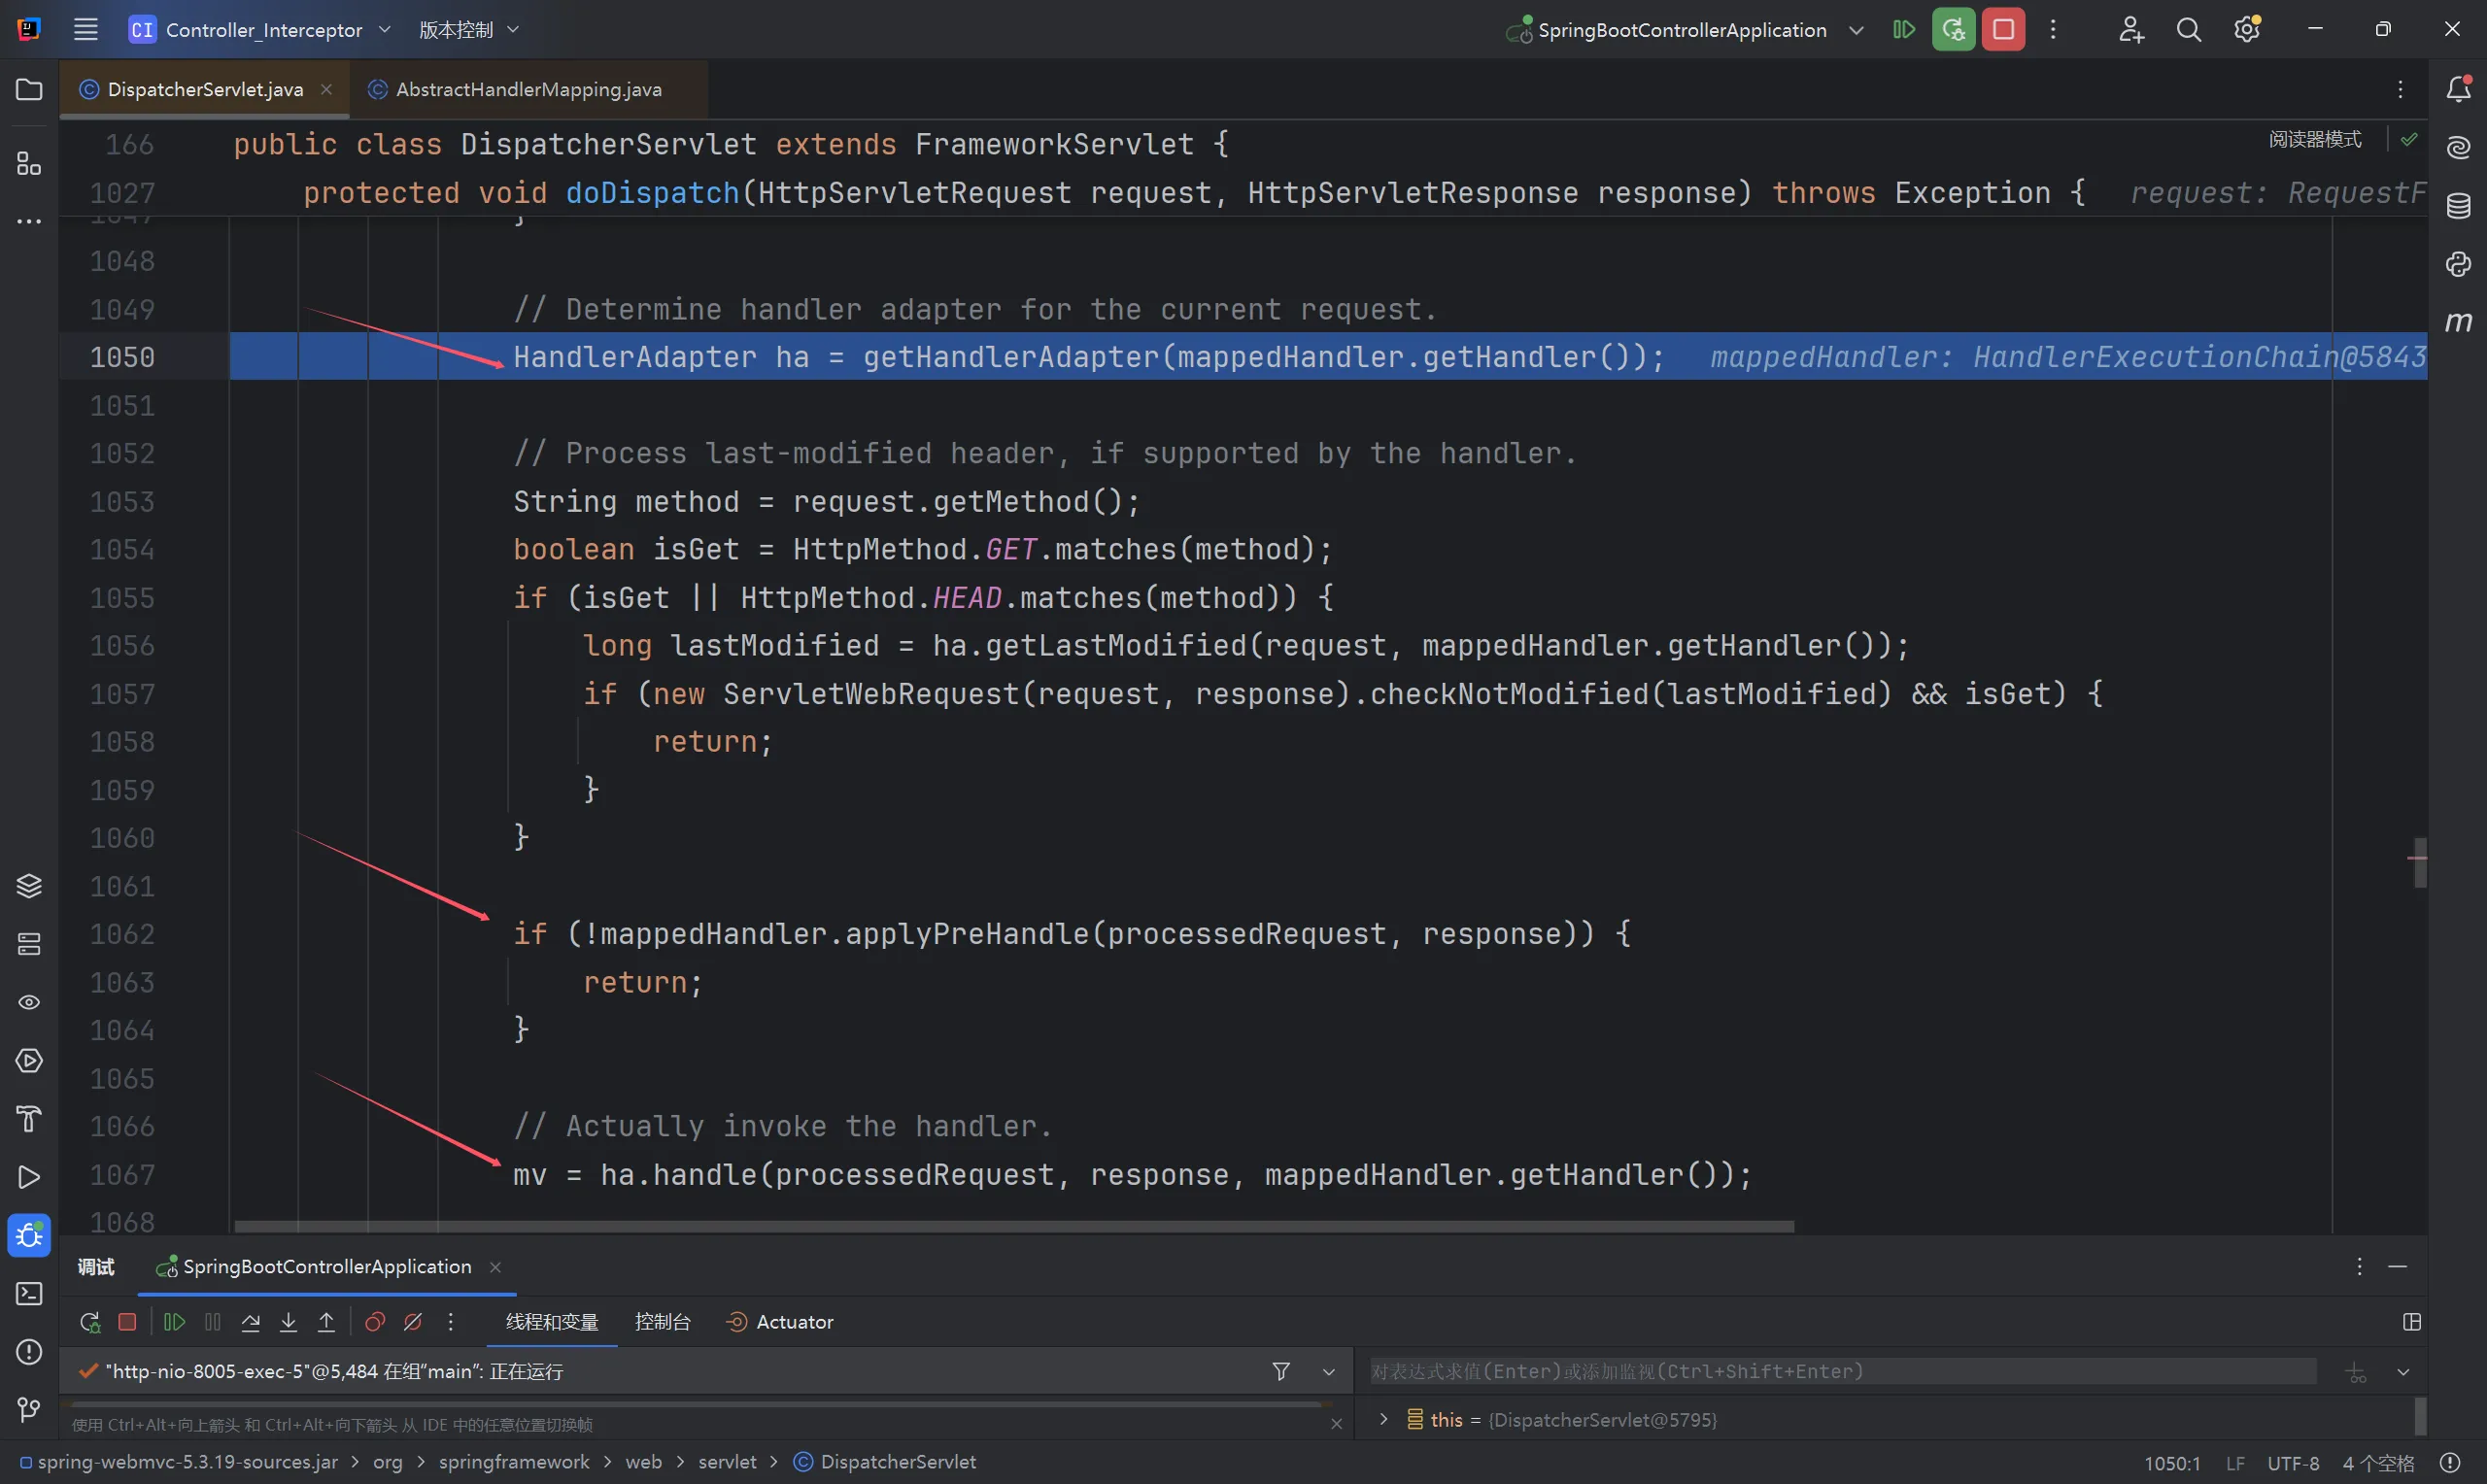2487x1484 pixels.
Task: Show more tool windows ellipsis in left sidebar
Action: coord(29,221)
